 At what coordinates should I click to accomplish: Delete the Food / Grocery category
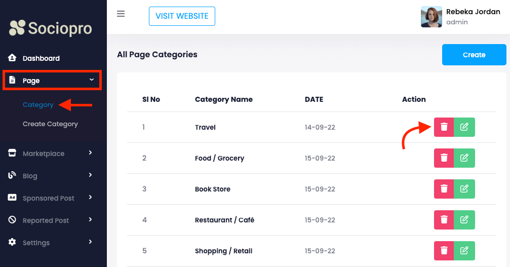[444, 158]
